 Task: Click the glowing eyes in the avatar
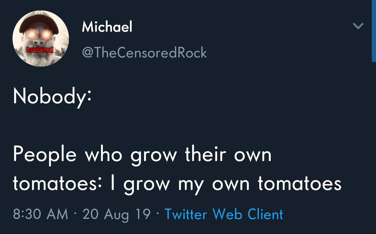(x=39, y=34)
